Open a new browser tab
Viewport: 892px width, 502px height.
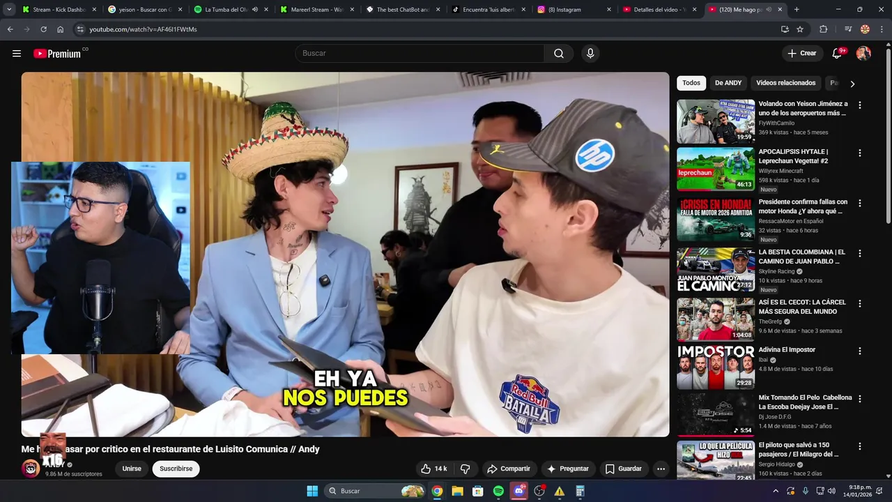(x=797, y=10)
